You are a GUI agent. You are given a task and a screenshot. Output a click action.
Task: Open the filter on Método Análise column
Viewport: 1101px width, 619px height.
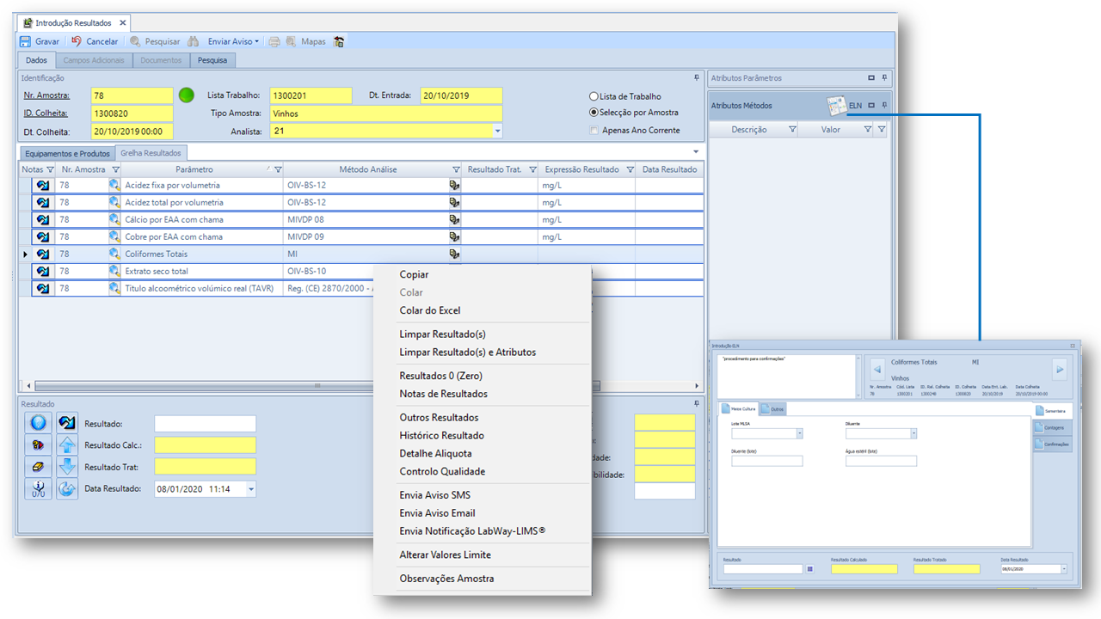tap(456, 169)
